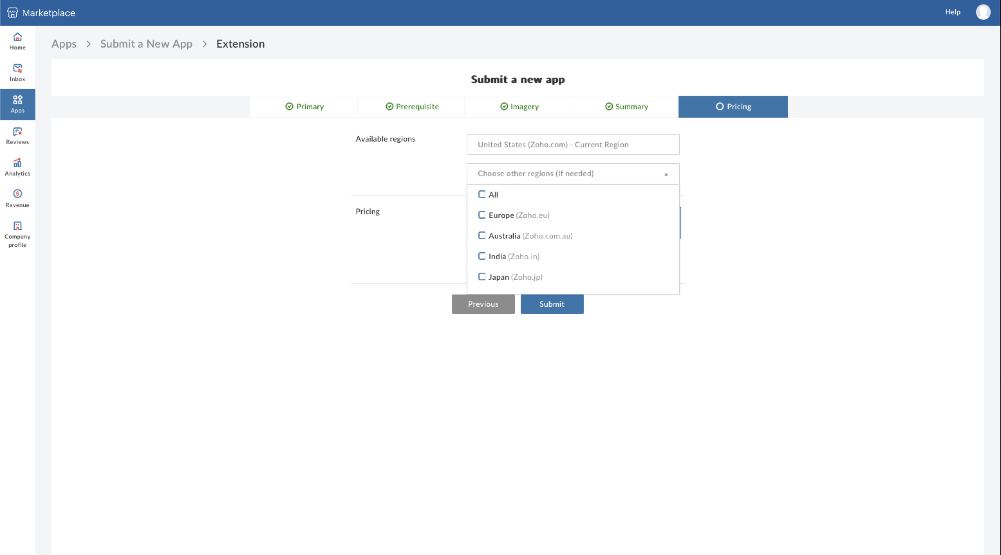Viewport: 1001px width, 555px height.
Task: Switch to the Primary tab
Action: [304, 107]
